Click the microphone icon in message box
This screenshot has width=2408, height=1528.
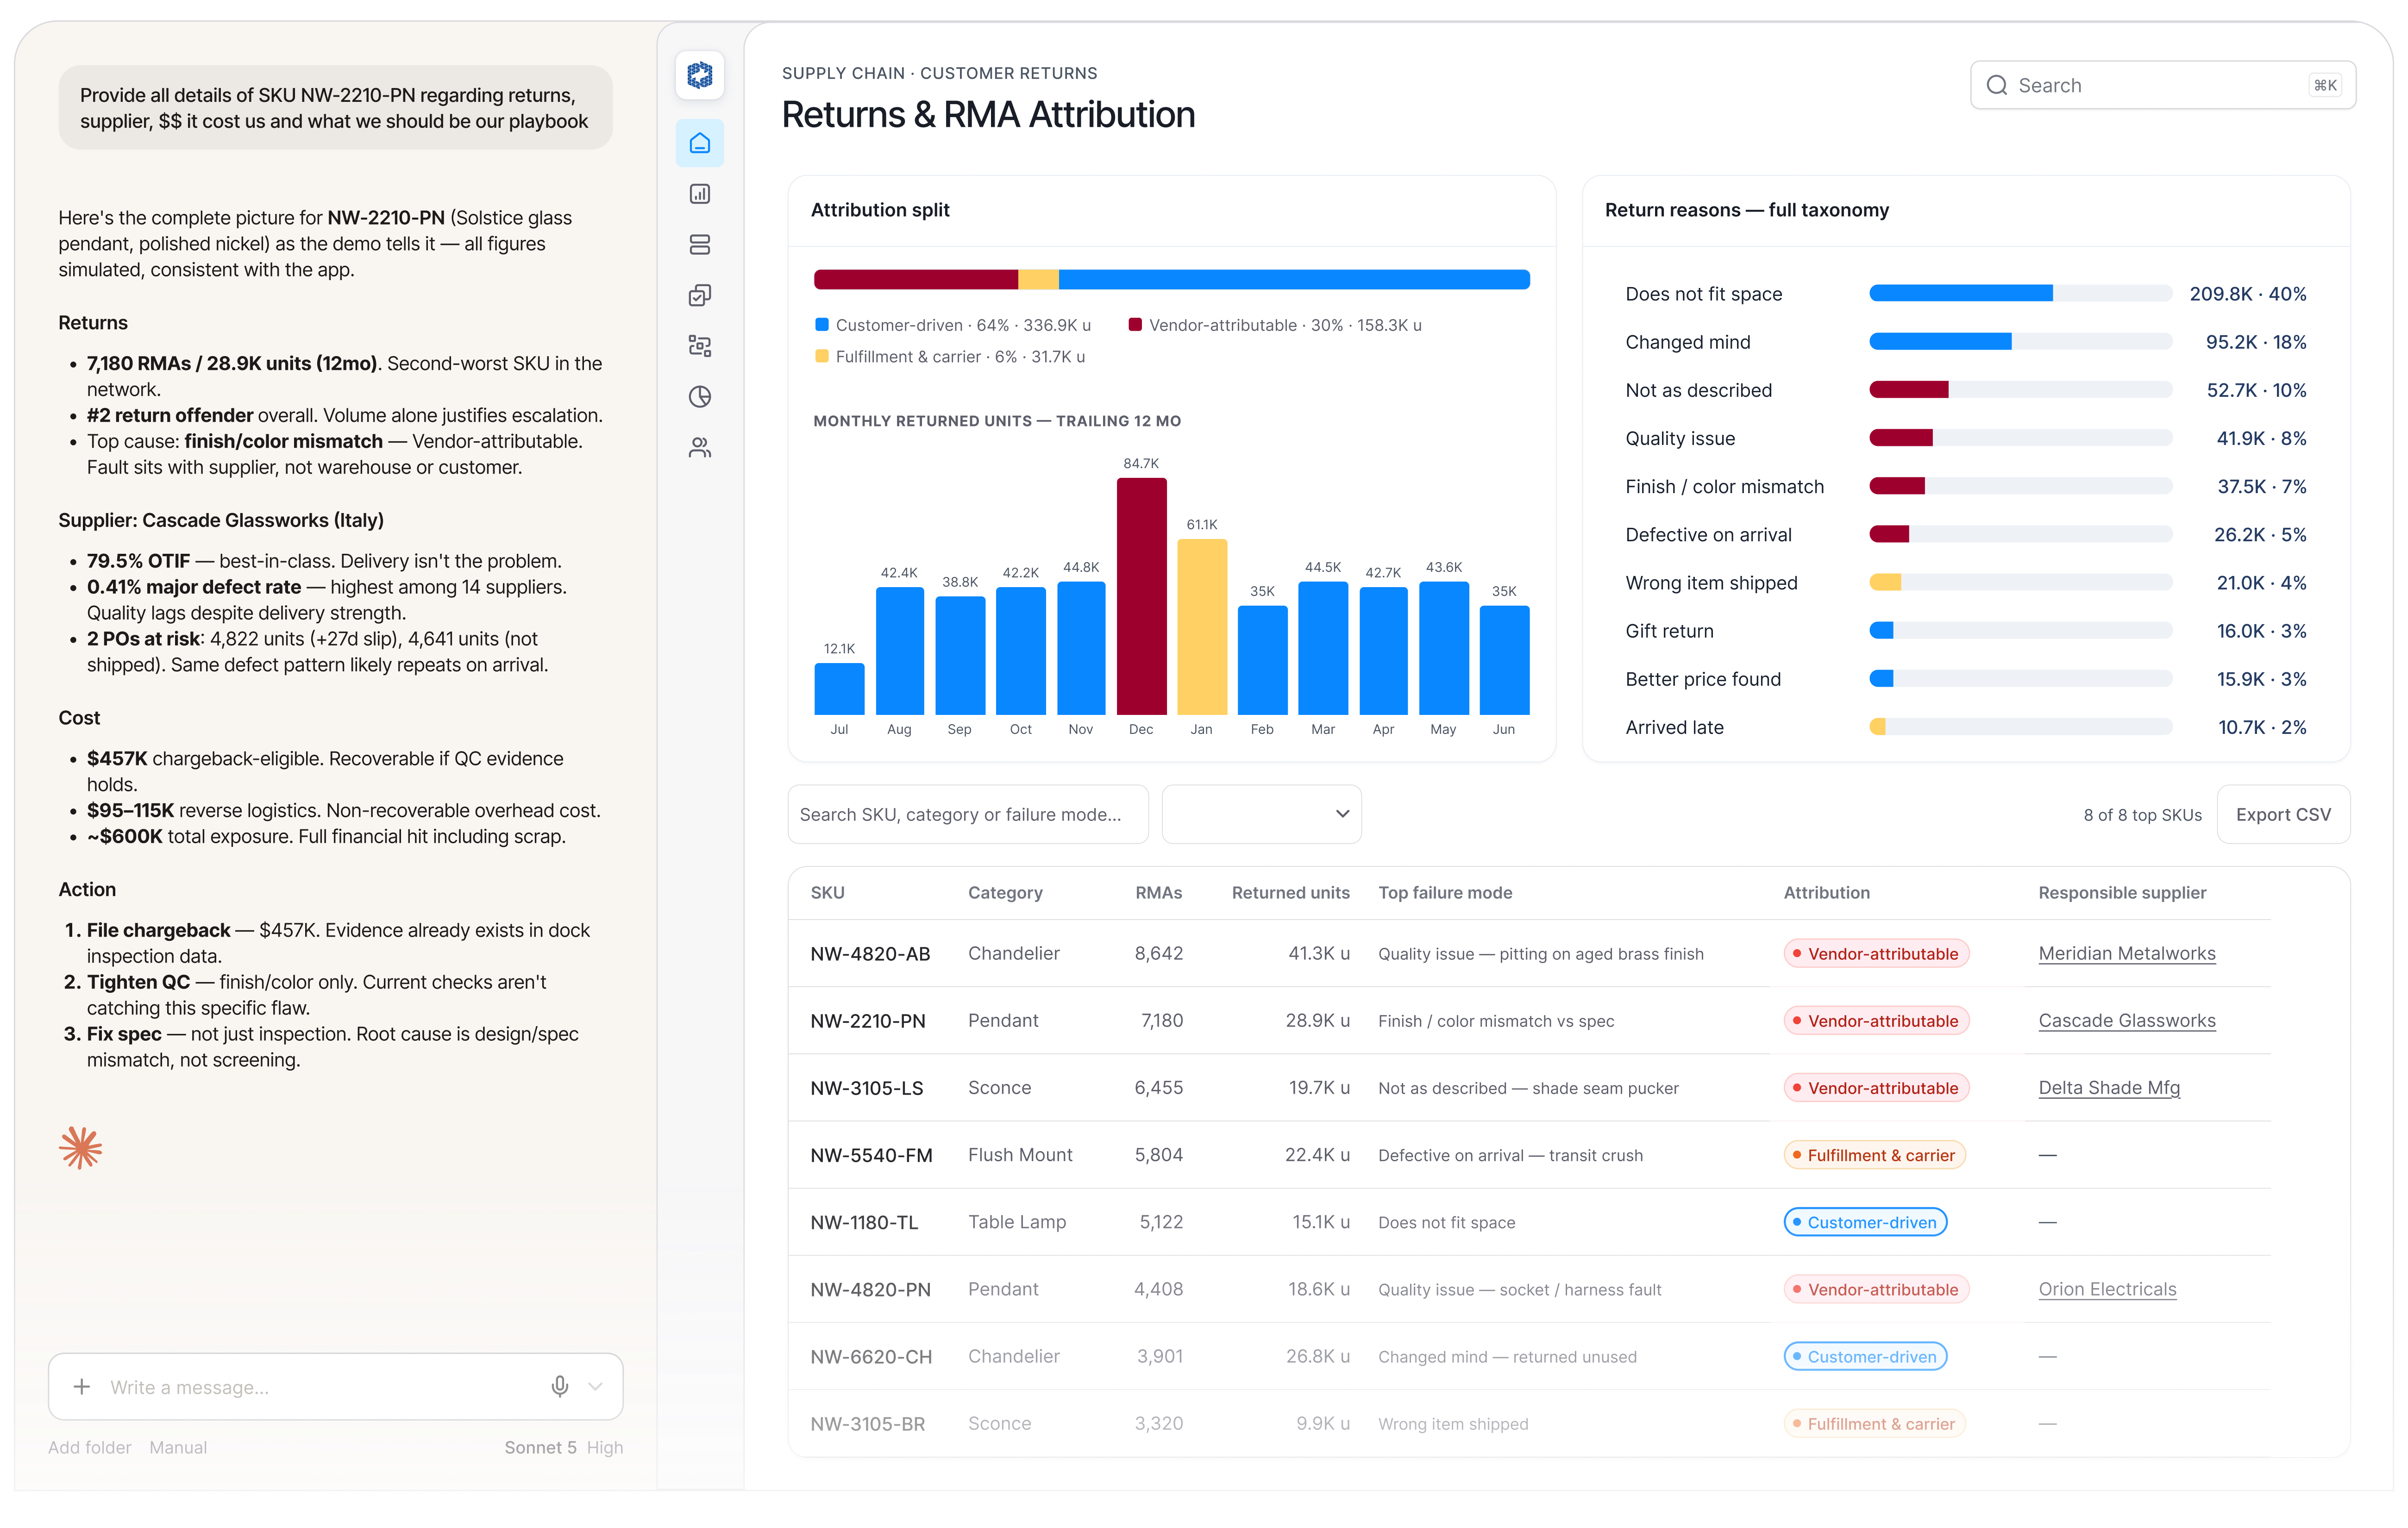[560, 1386]
